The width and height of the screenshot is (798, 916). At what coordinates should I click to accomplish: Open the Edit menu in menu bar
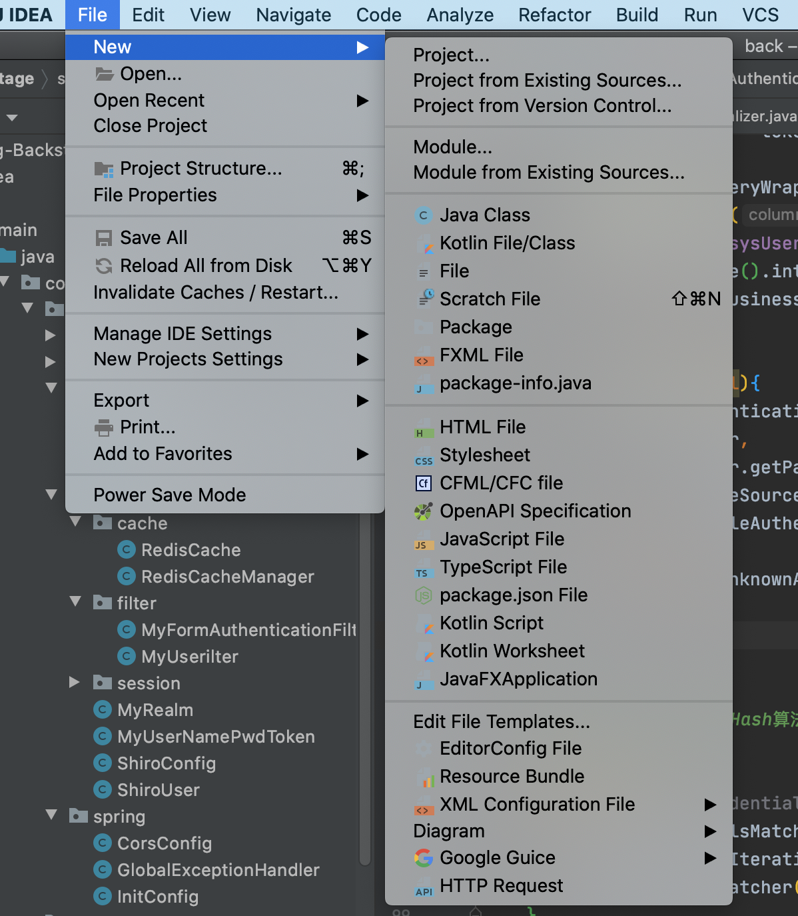click(148, 15)
